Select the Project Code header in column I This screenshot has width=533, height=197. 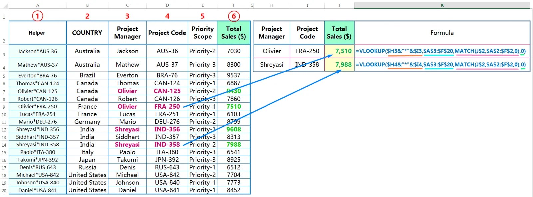[x=307, y=33]
